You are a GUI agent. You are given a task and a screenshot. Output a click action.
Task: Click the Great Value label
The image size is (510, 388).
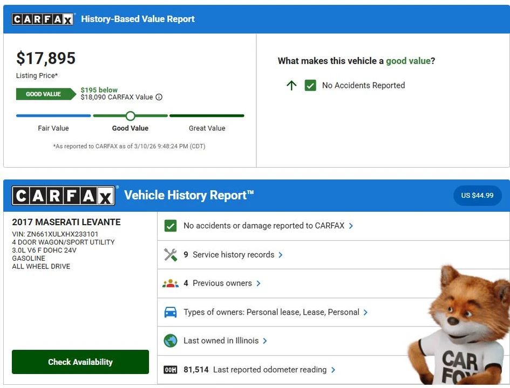(x=207, y=128)
